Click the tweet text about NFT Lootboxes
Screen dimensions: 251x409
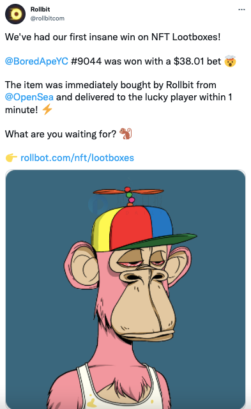pos(113,37)
